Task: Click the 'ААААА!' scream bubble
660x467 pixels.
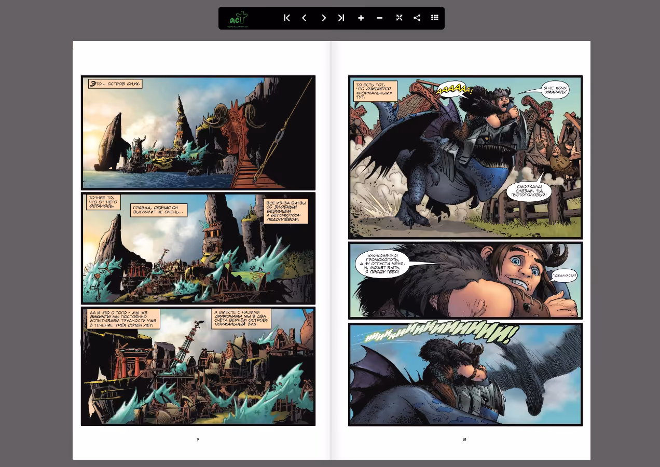Action: click(x=455, y=90)
